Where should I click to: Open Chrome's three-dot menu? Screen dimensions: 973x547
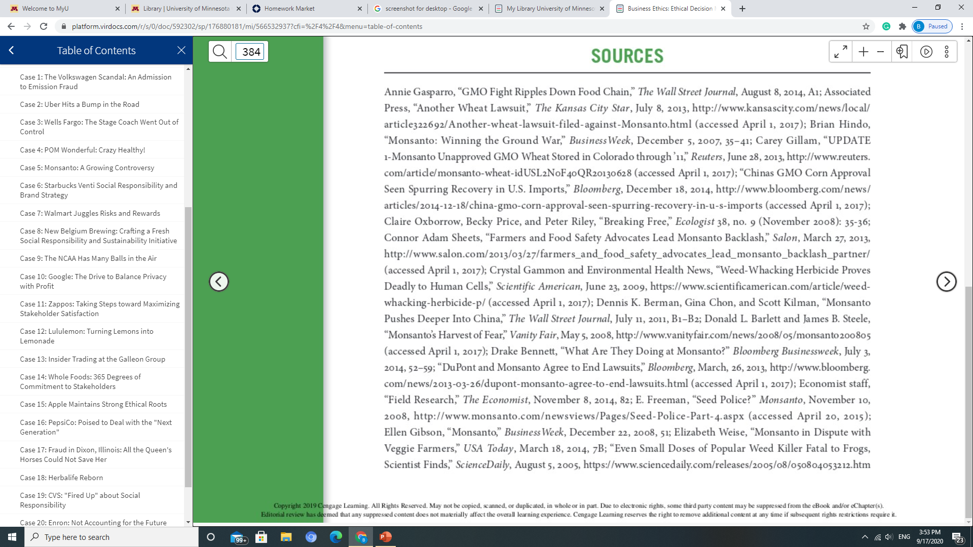coord(962,26)
